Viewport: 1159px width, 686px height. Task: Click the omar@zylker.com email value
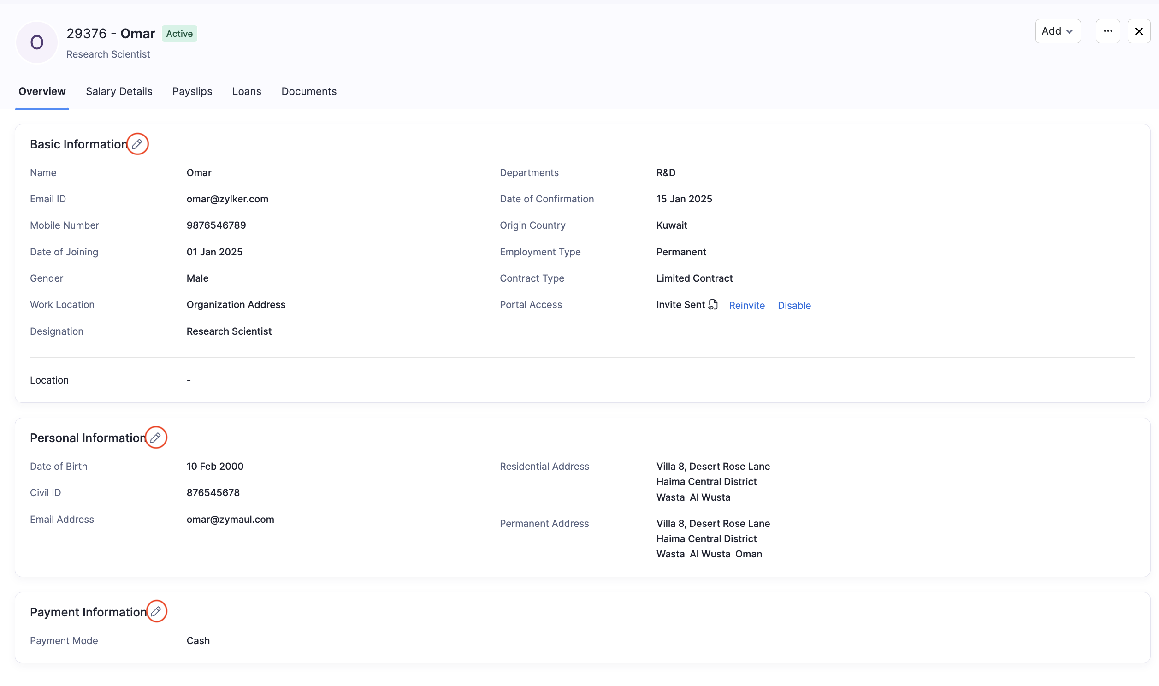227,199
